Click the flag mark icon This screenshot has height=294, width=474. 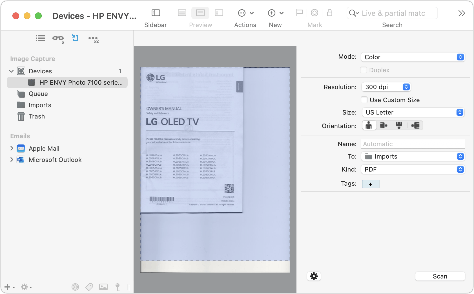point(300,13)
